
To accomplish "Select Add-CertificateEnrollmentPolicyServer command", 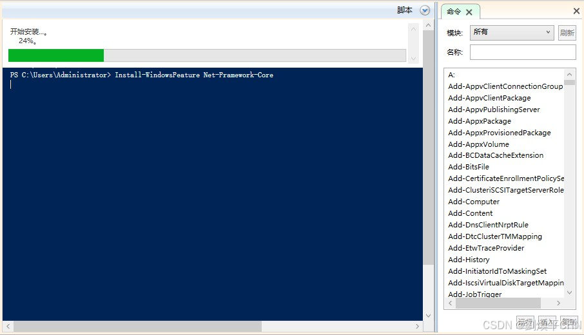I will pos(506,178).
